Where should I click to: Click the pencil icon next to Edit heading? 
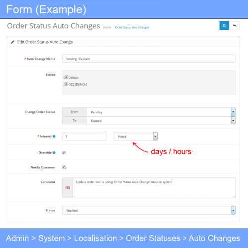click(x=12, y=42)
